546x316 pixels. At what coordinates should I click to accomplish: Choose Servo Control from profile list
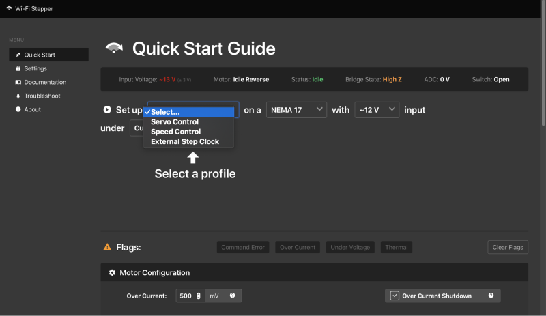coord(175,122)
